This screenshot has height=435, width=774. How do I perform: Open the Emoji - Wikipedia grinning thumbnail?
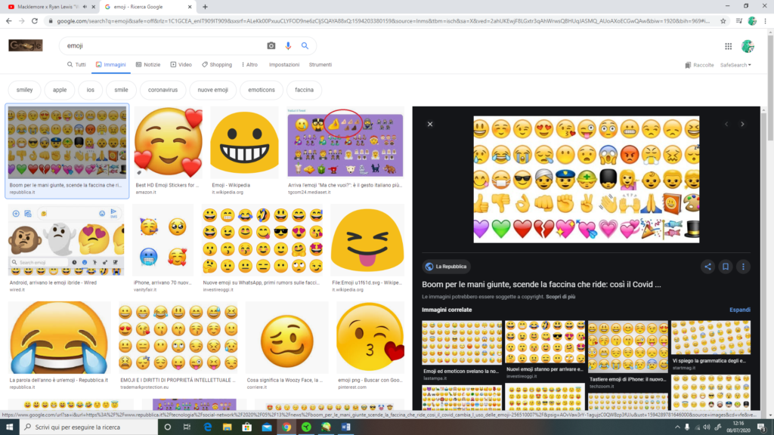244,143
